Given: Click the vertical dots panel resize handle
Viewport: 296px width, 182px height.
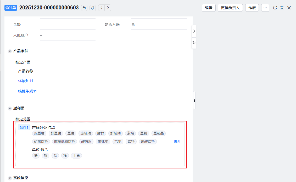Looking at the screenshot, I should (x=194, y=101).
